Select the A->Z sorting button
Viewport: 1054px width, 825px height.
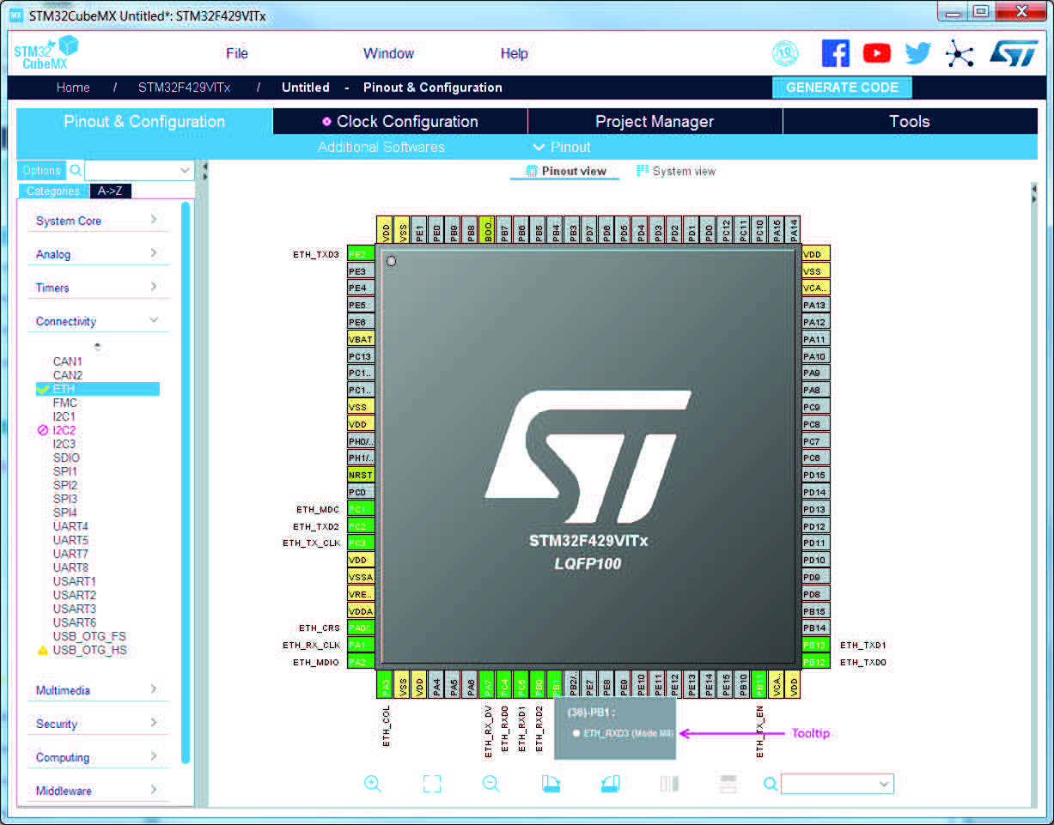[x=110, y=191]
